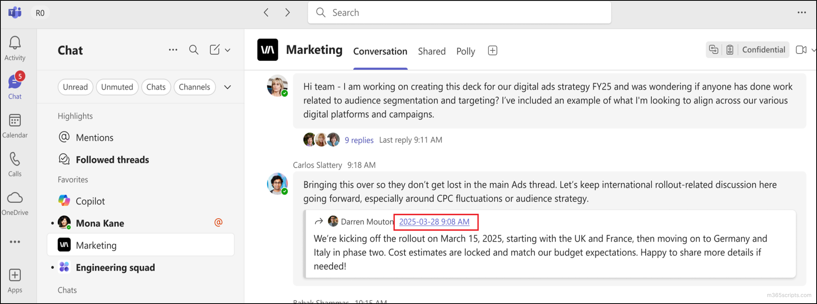Image resolution: width=817 pixels, height=304 pixels.
Task: Click Carlos Slattery's avatar
Action: [x=277, y=183]
